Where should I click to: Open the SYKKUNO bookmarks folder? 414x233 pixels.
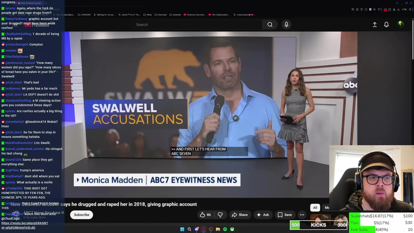pyautogui.click(x=84, y=15)
